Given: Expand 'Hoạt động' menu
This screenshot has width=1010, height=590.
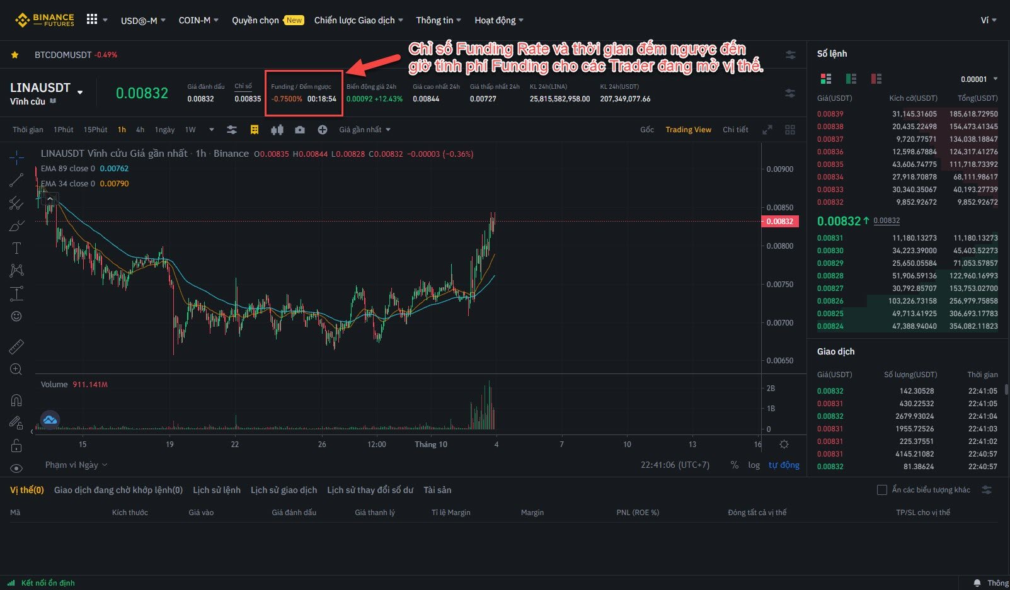Looking at the screenshot, I should [x=499, y=20].
